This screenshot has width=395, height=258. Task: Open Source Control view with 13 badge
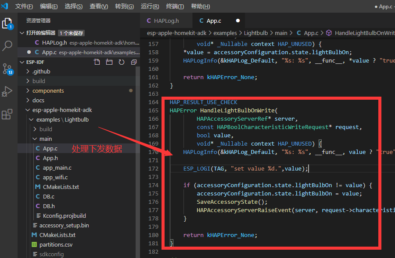click(x=7, y=69)
